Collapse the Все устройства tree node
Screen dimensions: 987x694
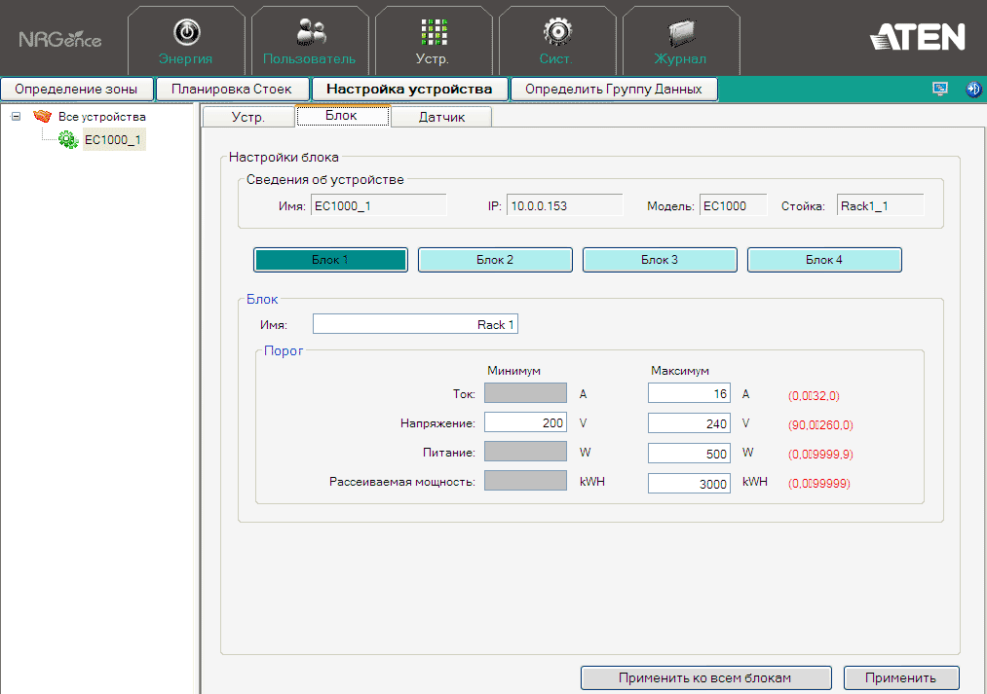pyautogui.click(x=16, y=116)
